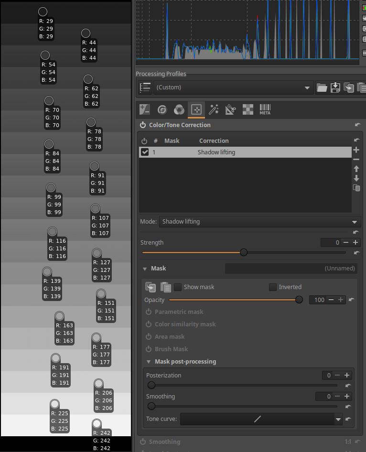Image resolution: width=366 pixels, height=452 pixels.
Task: Click the mask name (Unnamed) field
Action: click(x=291, y=269)
